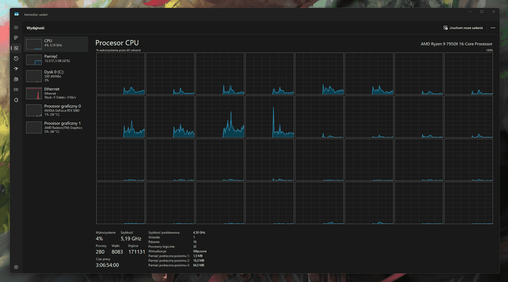Expand the hamburger navigation menu

point(17,28)
